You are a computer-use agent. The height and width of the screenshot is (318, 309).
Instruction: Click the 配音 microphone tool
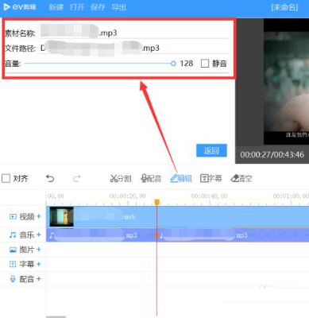click(x=151, y=179)
